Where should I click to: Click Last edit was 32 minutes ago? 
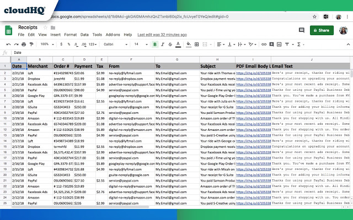162,35
